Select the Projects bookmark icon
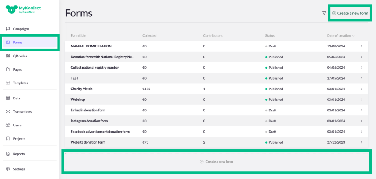Screen dimensions: 376x179 tap(8, 139)
